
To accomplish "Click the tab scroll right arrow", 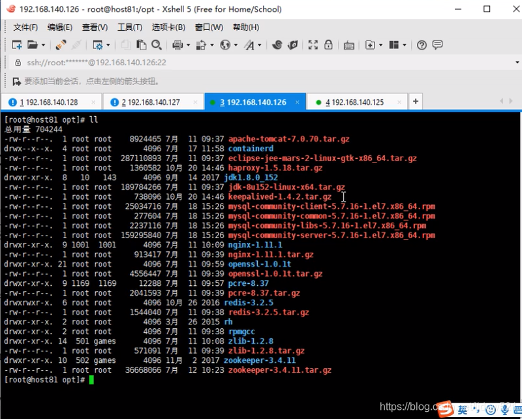I will click(x=511, y=101).
